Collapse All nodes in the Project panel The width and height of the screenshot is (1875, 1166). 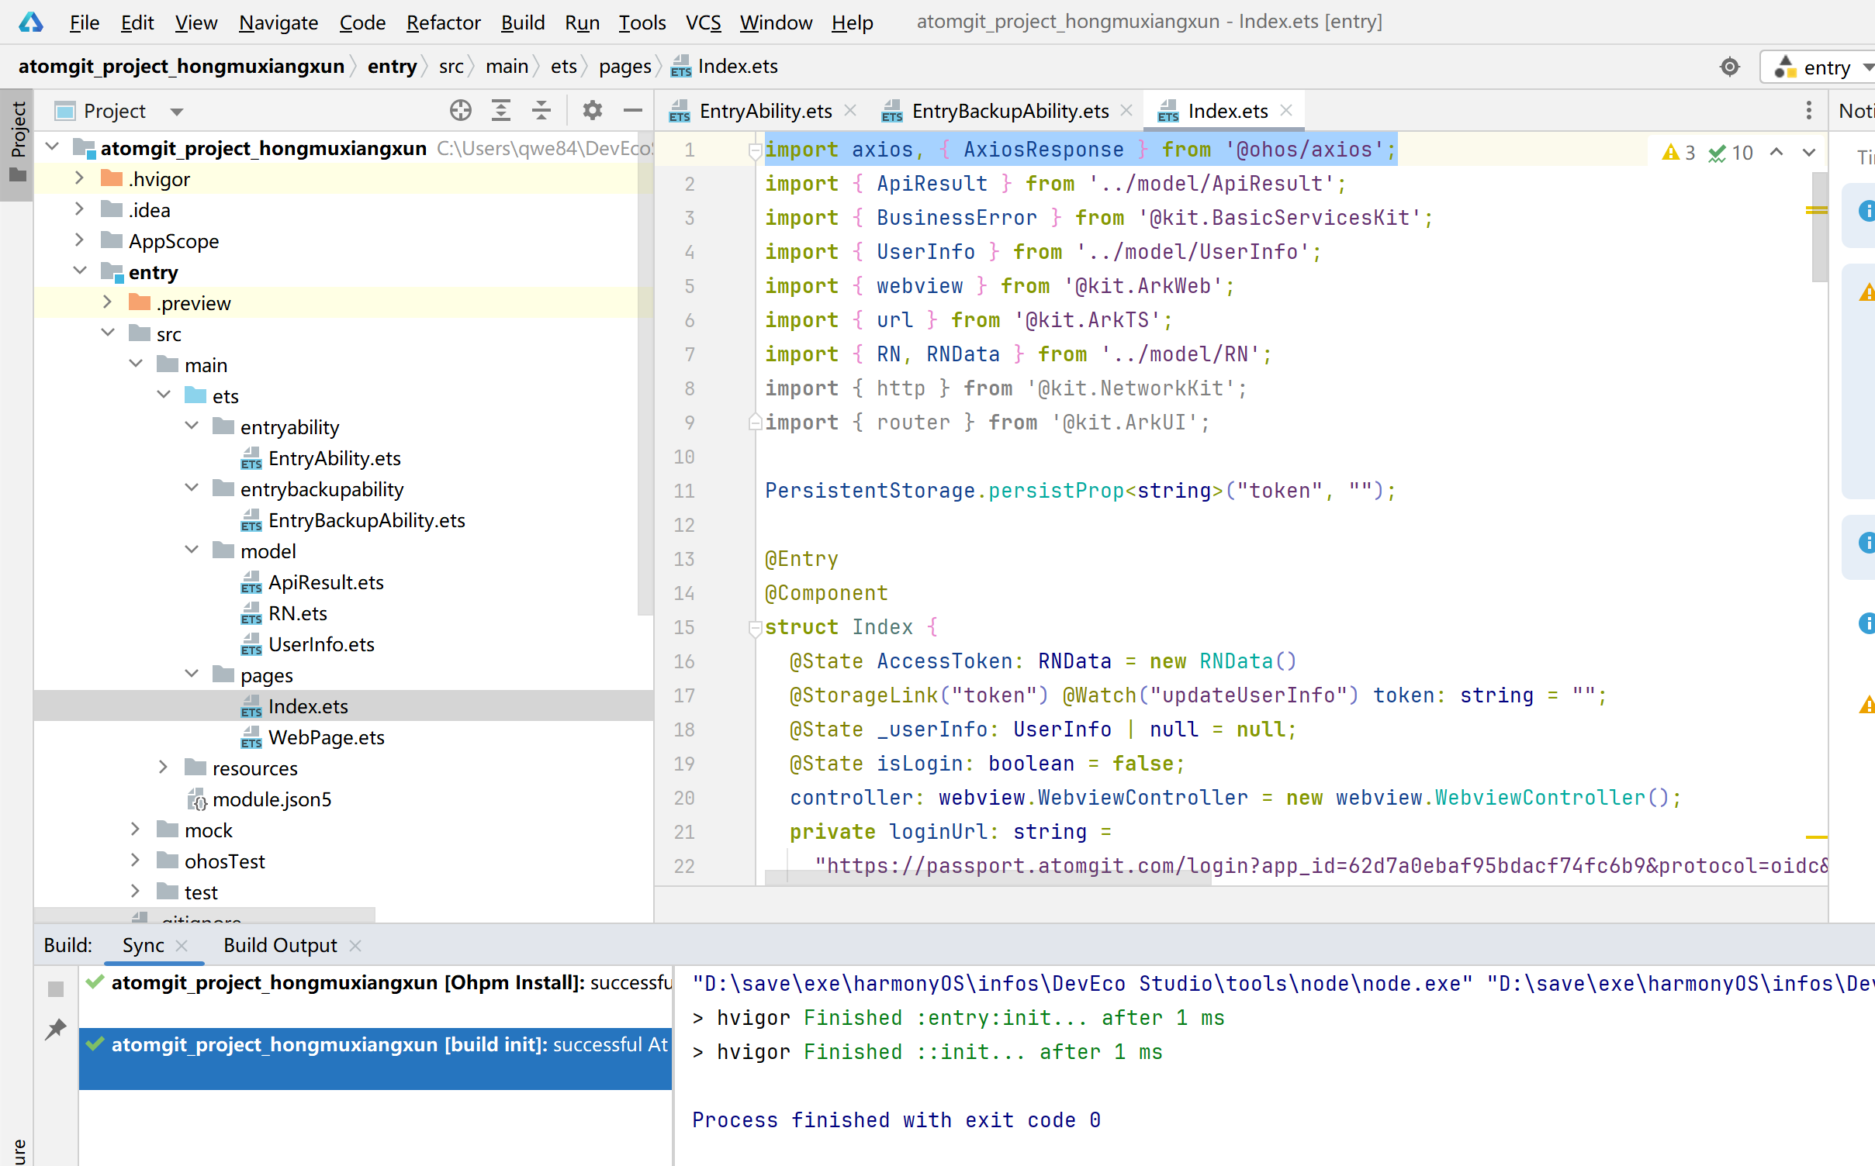click(541, 110)
